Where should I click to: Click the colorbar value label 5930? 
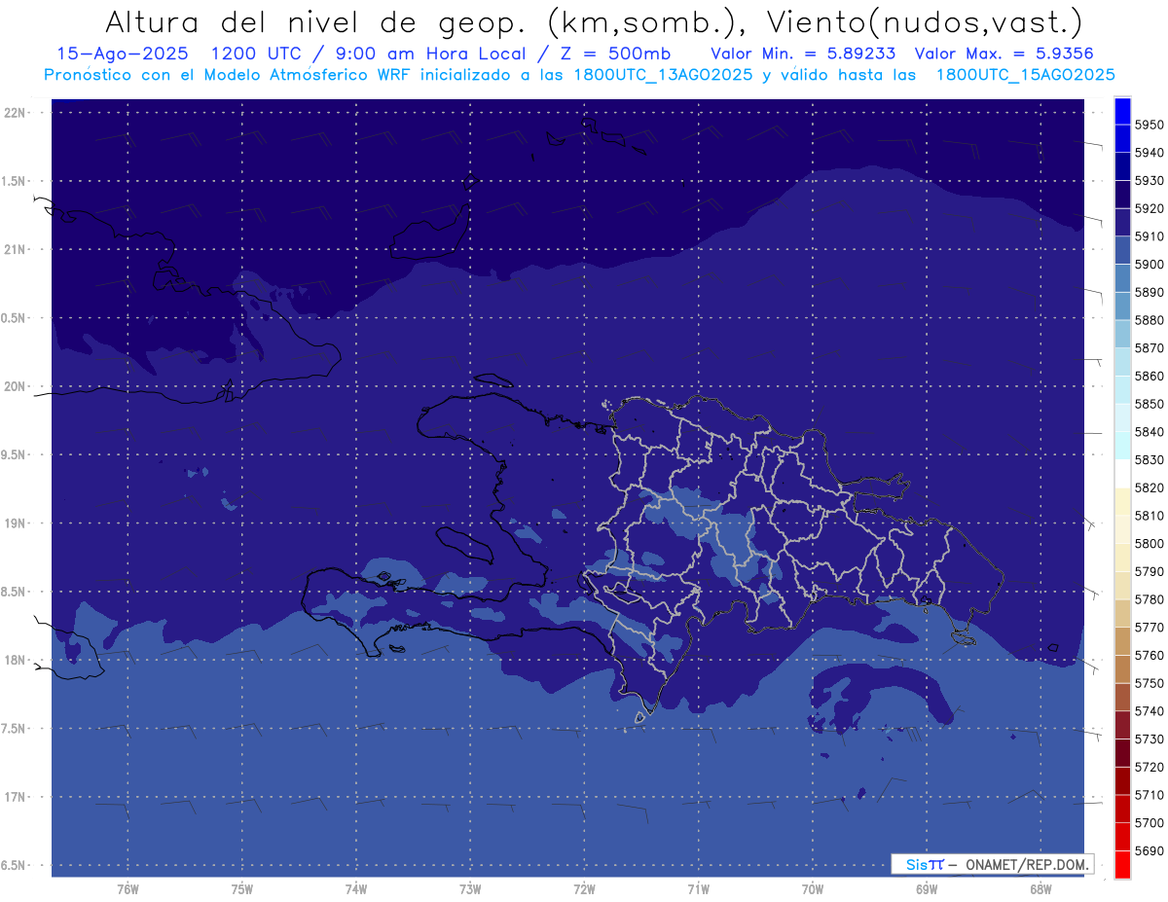(1149, 181)
